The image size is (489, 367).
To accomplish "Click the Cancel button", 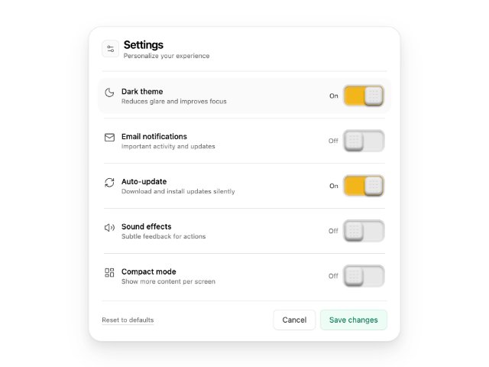I will (294, 320).
